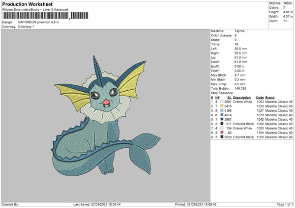Click the 'Trims' value 18
Viewport: 295px width, 208px height.
pyautogui.click(x=236, y=44)
